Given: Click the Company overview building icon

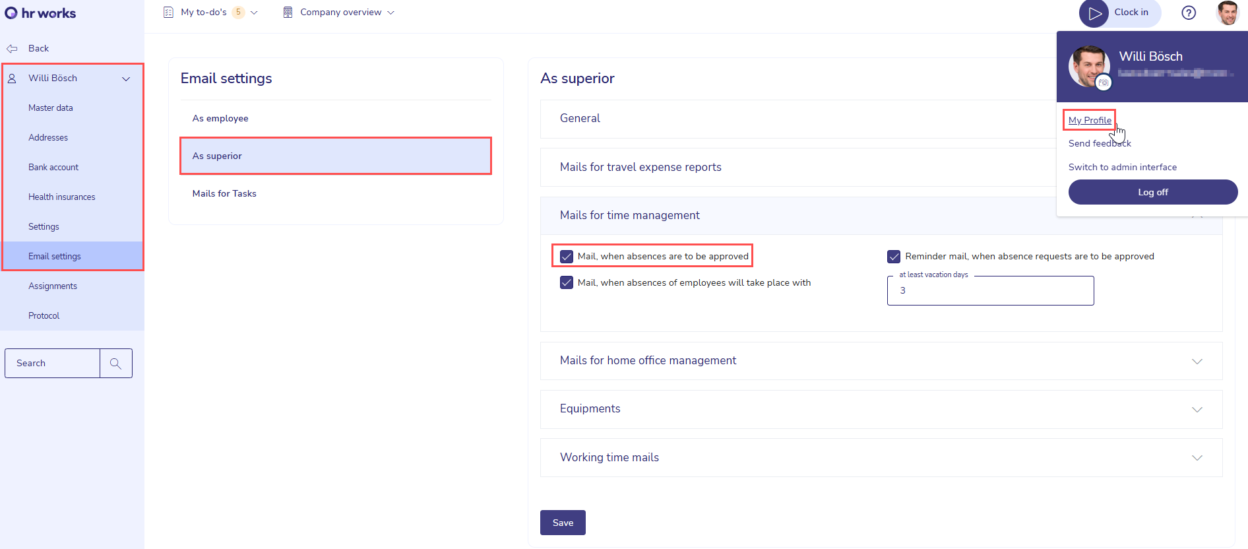Looking at the screenshot, I should (x=288, y=13).
